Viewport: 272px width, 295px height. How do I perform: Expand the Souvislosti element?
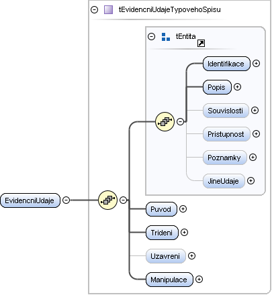click(255, 110)
